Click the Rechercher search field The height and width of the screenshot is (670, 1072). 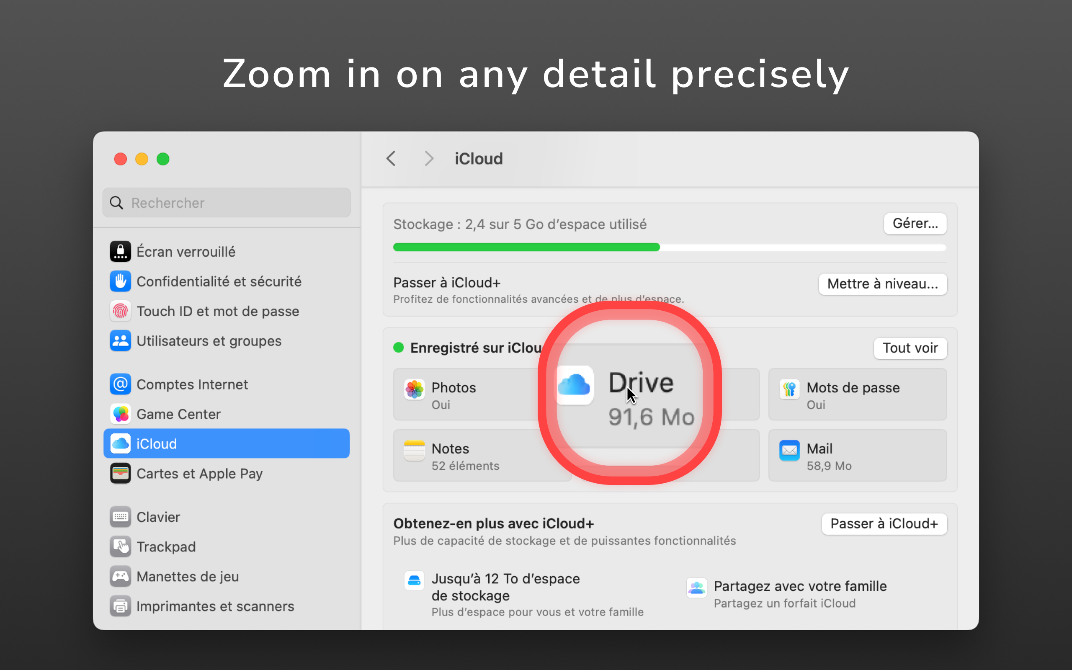click(227, 203)
